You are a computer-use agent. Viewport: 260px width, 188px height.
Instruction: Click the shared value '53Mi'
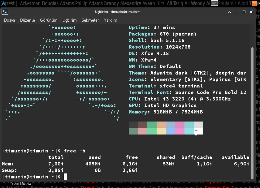(x=169, y=164)
